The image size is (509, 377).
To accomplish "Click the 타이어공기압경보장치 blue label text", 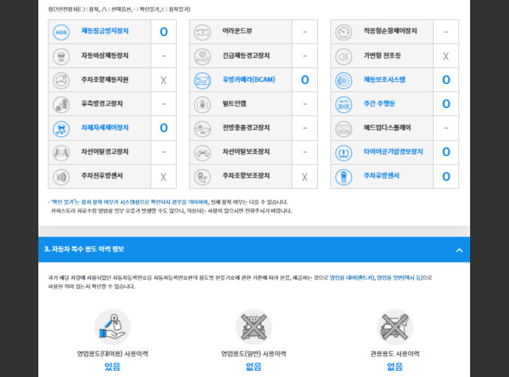I will 393,152.
